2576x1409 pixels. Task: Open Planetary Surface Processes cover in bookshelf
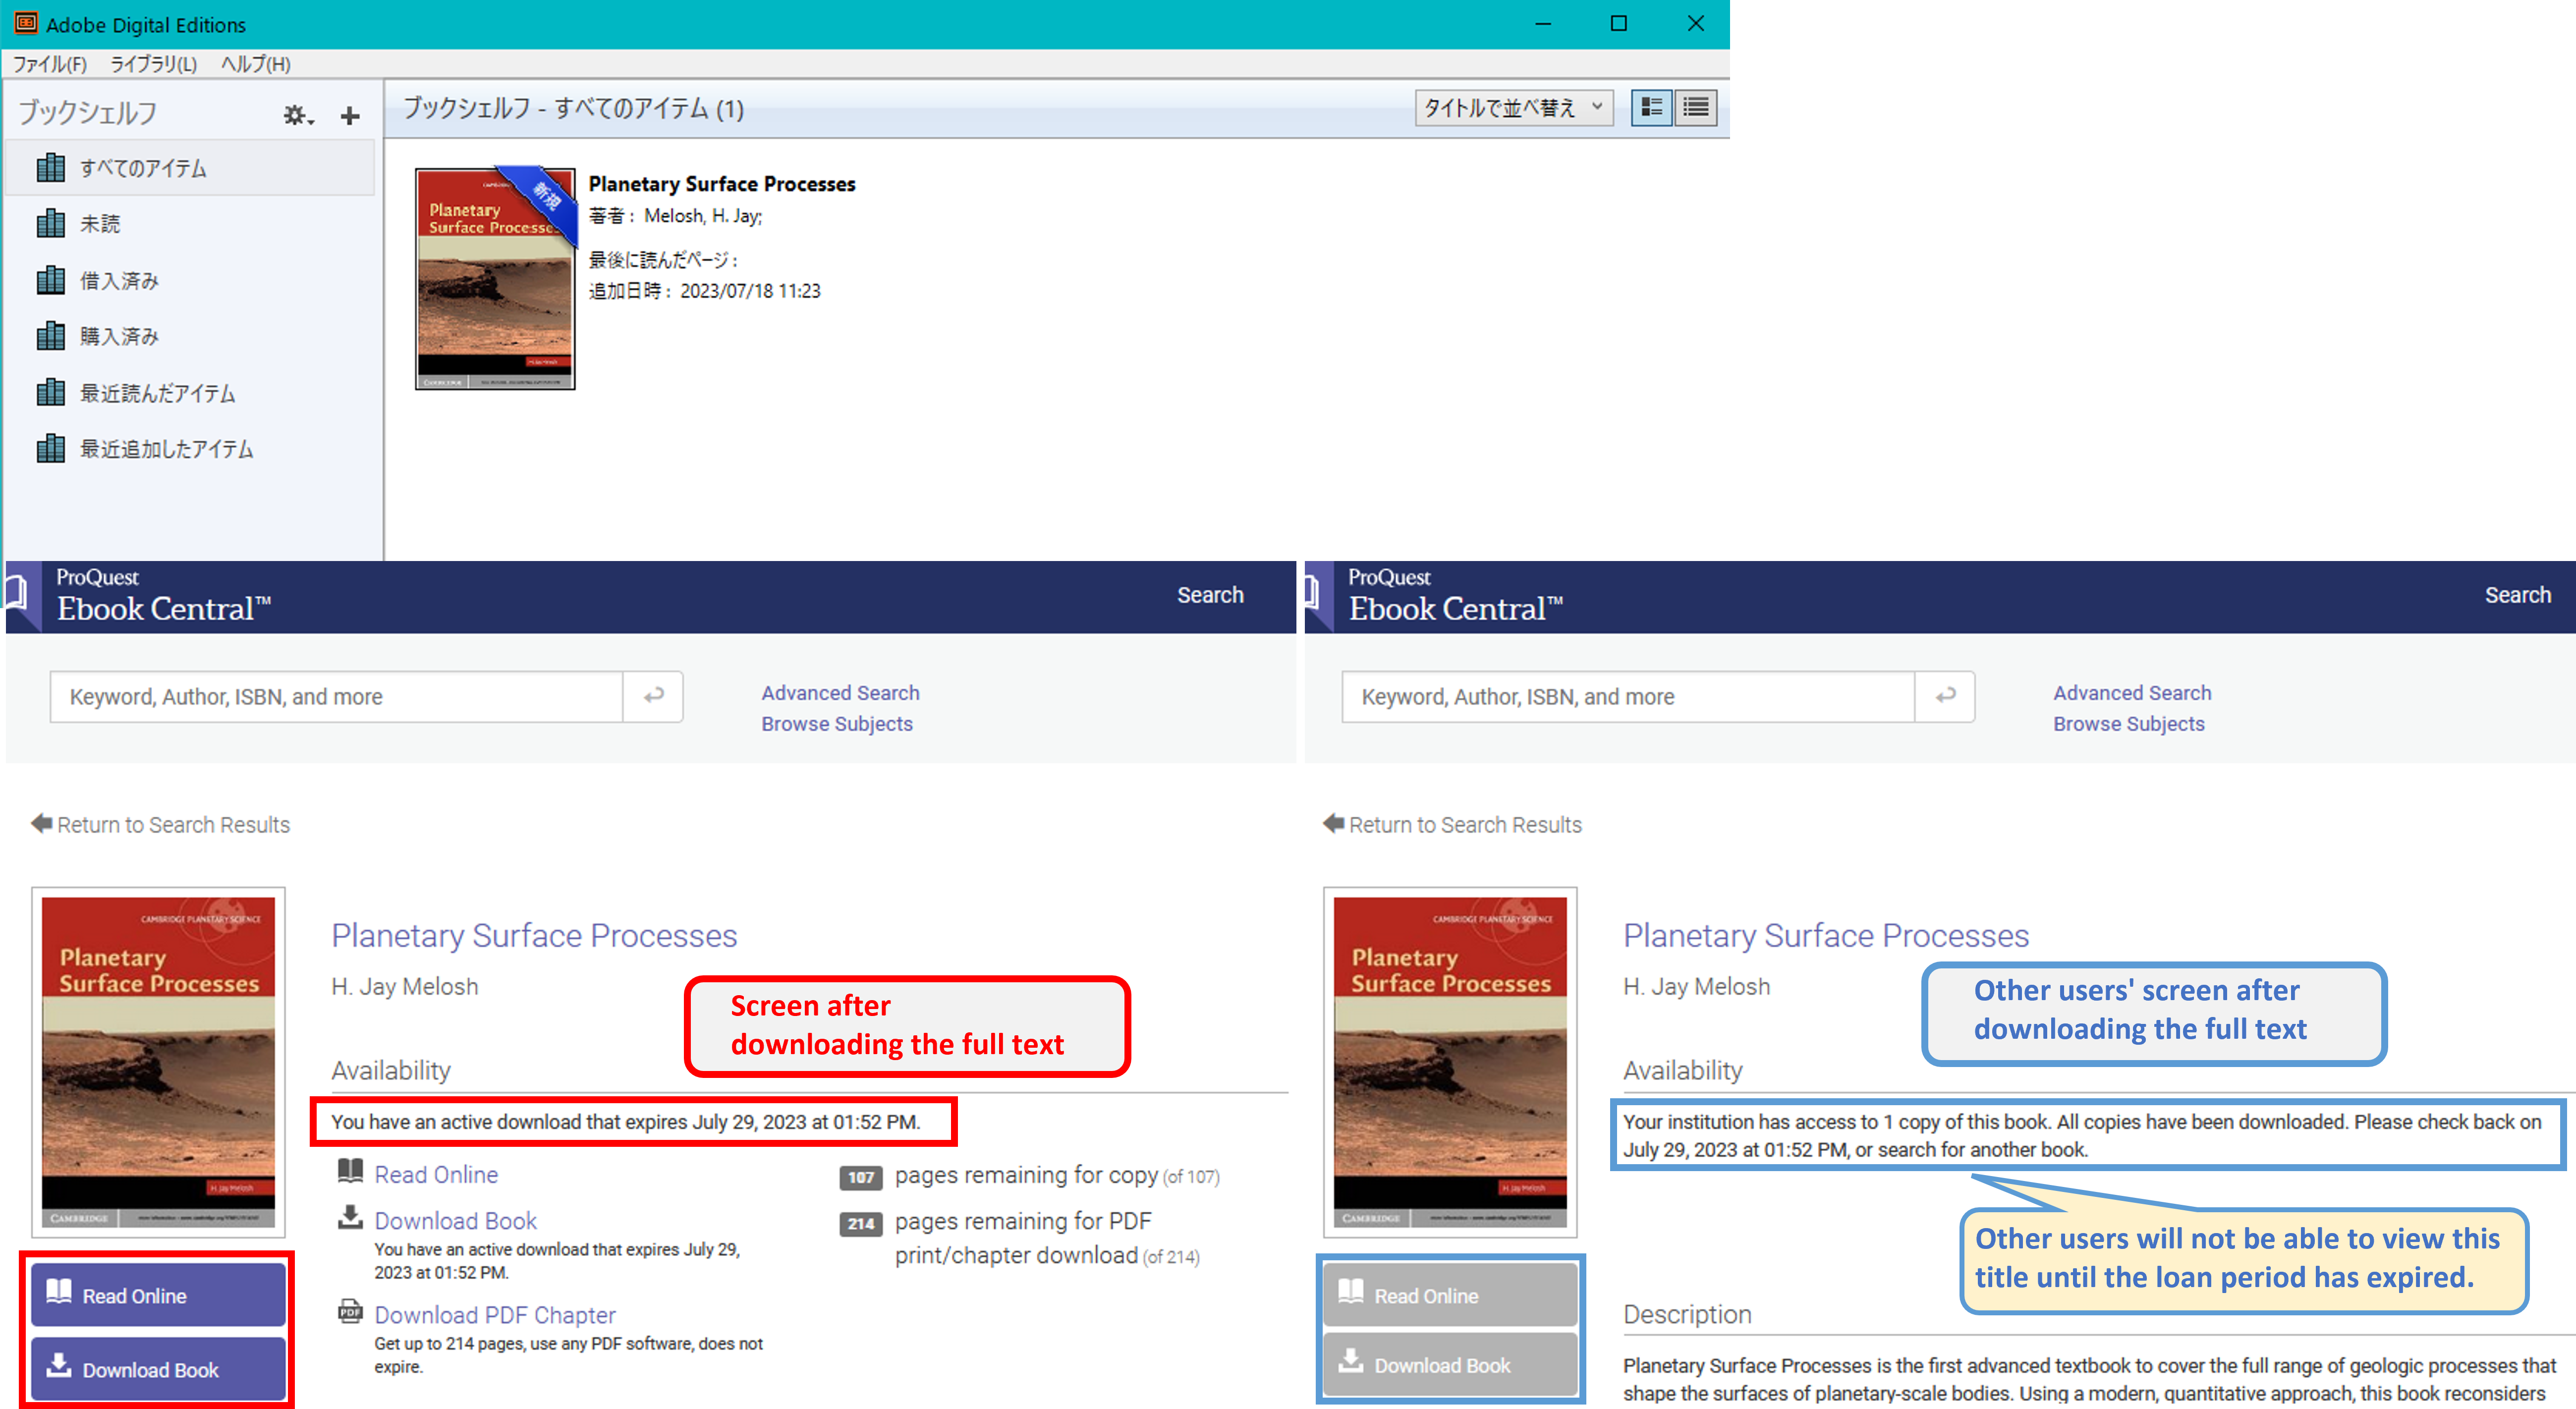pyautogui.click(x=495, y=279)
